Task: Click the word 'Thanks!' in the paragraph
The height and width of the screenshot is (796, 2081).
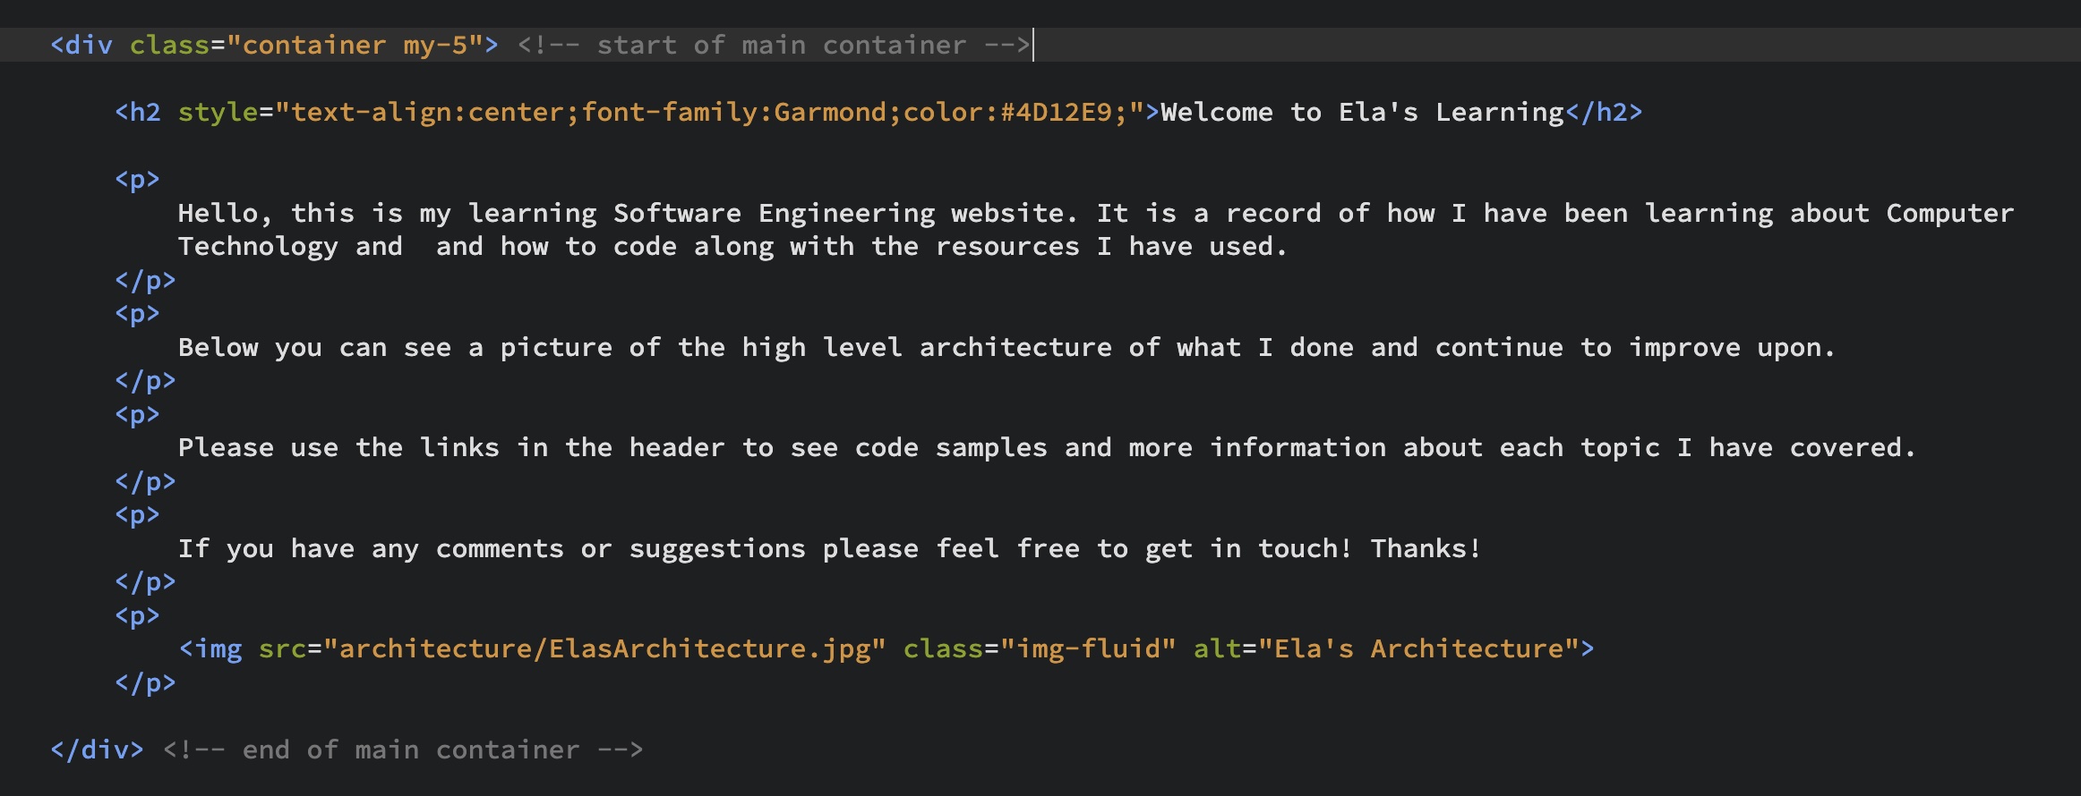Action: [1426, 548]
